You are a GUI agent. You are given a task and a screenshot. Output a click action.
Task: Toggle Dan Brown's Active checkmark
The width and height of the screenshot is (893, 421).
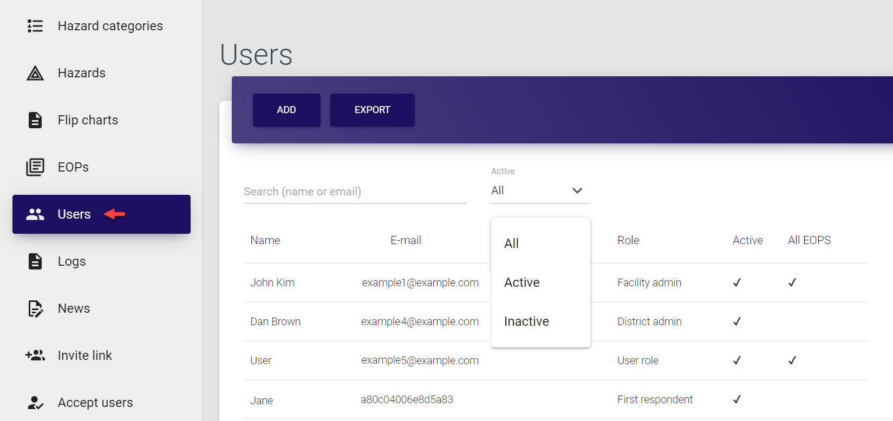(736, 321)
